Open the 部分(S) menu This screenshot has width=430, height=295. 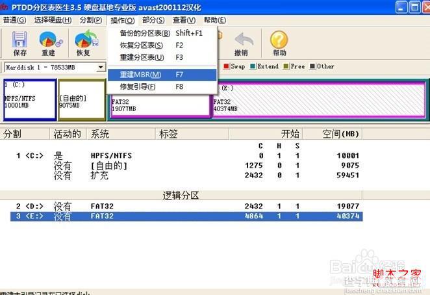coord(153,20)
